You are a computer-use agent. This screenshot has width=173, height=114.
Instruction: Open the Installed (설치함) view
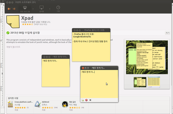coord(42,9)
